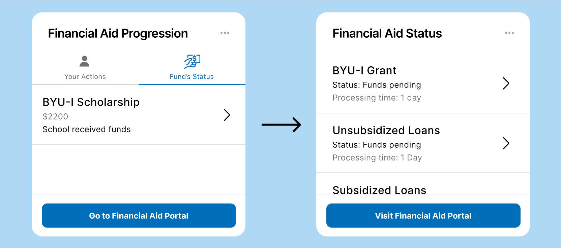
Task: Expand Unsubsidized Loans with its chevron arrow
Action: click(506, 143)
